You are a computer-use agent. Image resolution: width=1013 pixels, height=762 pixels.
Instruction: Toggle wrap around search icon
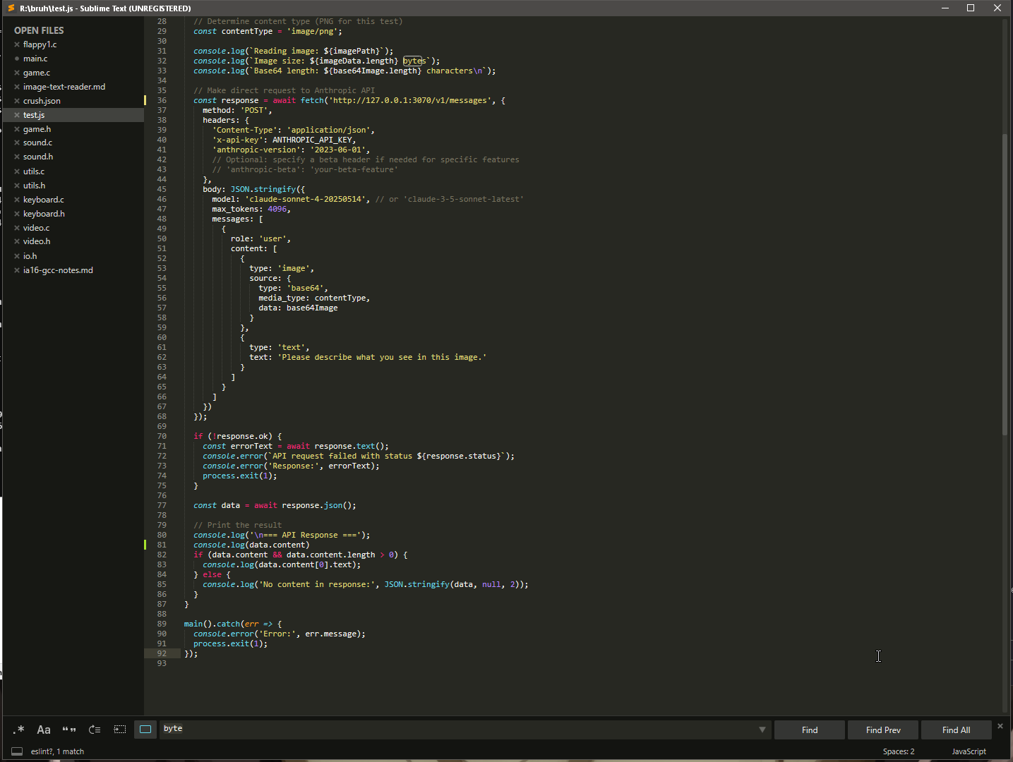95,730
